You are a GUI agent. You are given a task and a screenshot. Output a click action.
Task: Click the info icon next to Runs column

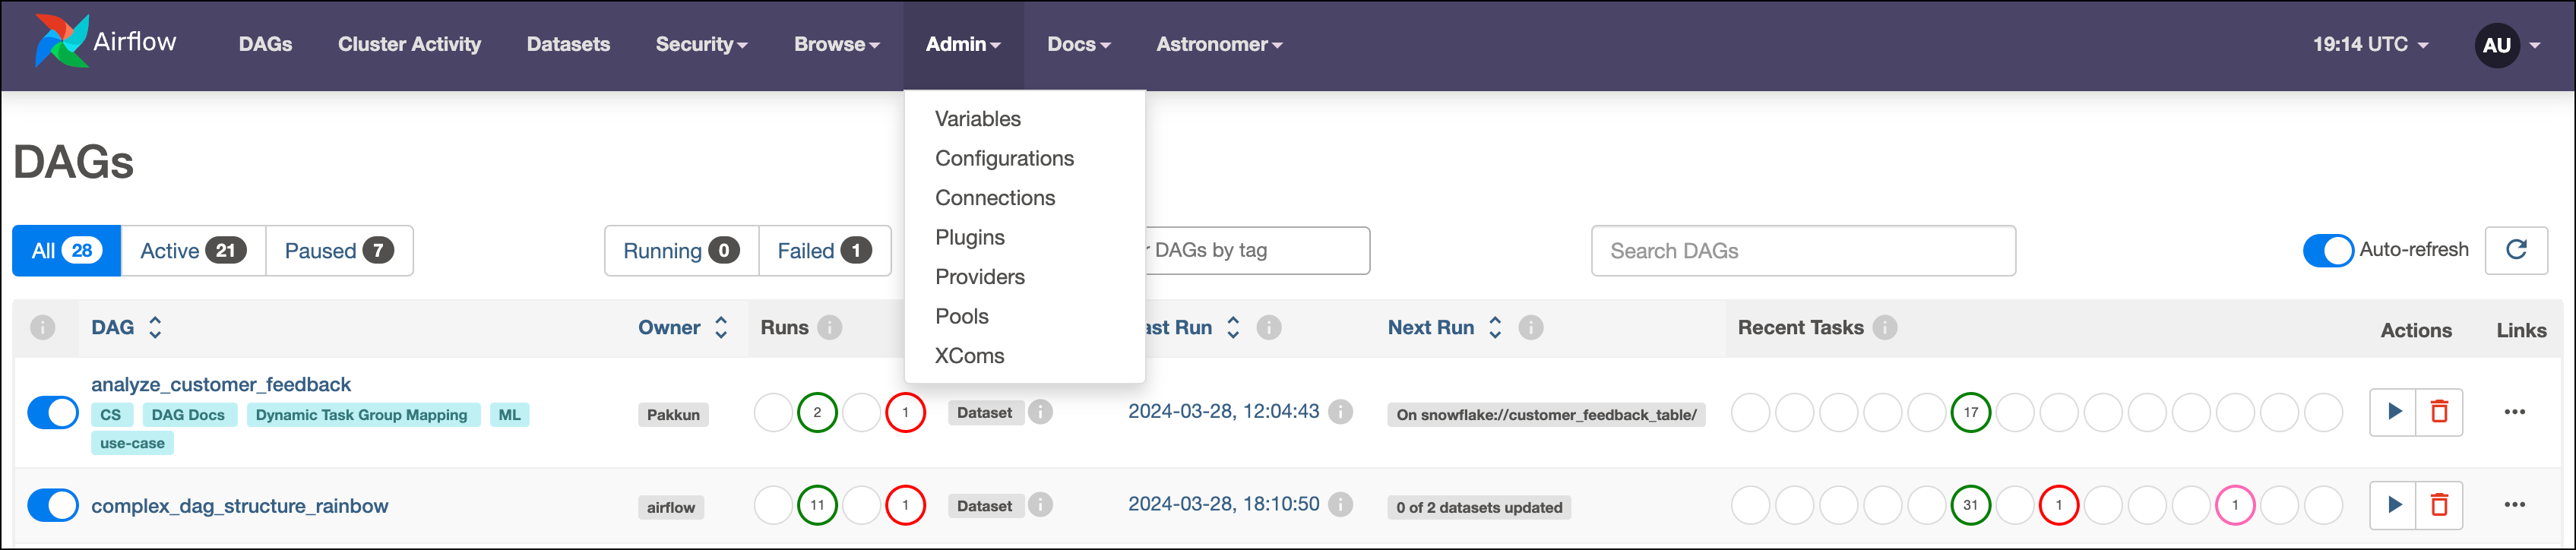(x=832, y=327)
